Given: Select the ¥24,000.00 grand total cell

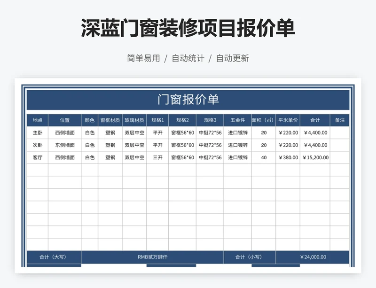Looking at the screenshot, I should [x=313, y=257].
